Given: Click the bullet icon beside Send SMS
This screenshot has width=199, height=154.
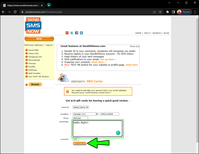Looking at the screenshot, I should (26, 50).
